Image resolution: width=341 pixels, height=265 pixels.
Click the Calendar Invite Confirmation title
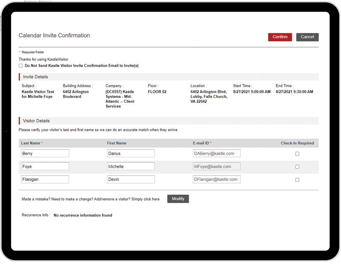[x=54, y=35]
